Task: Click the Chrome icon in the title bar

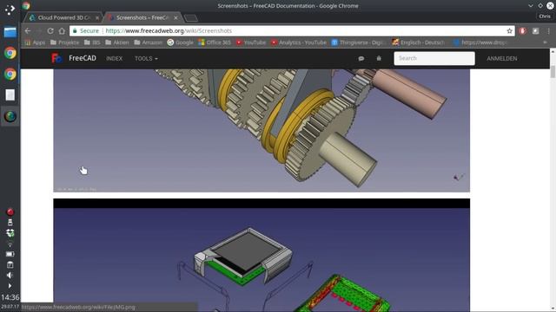Action: [x=26, y=6]
